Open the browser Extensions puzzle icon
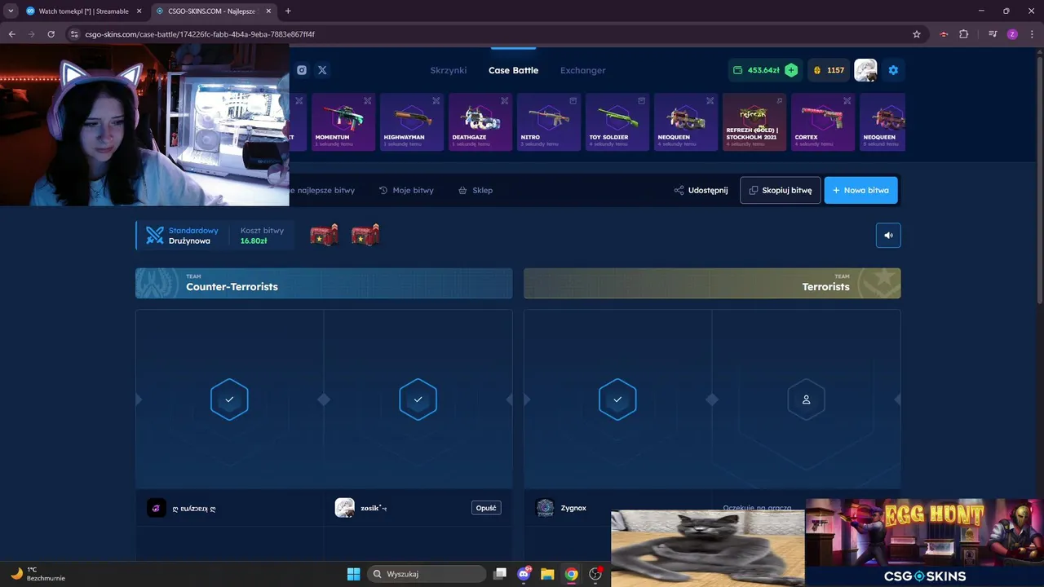The width and height of the screenshot is (1044, 587). [964, 34]
